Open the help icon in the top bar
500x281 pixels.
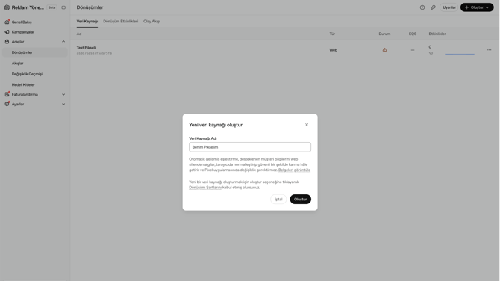422,7
